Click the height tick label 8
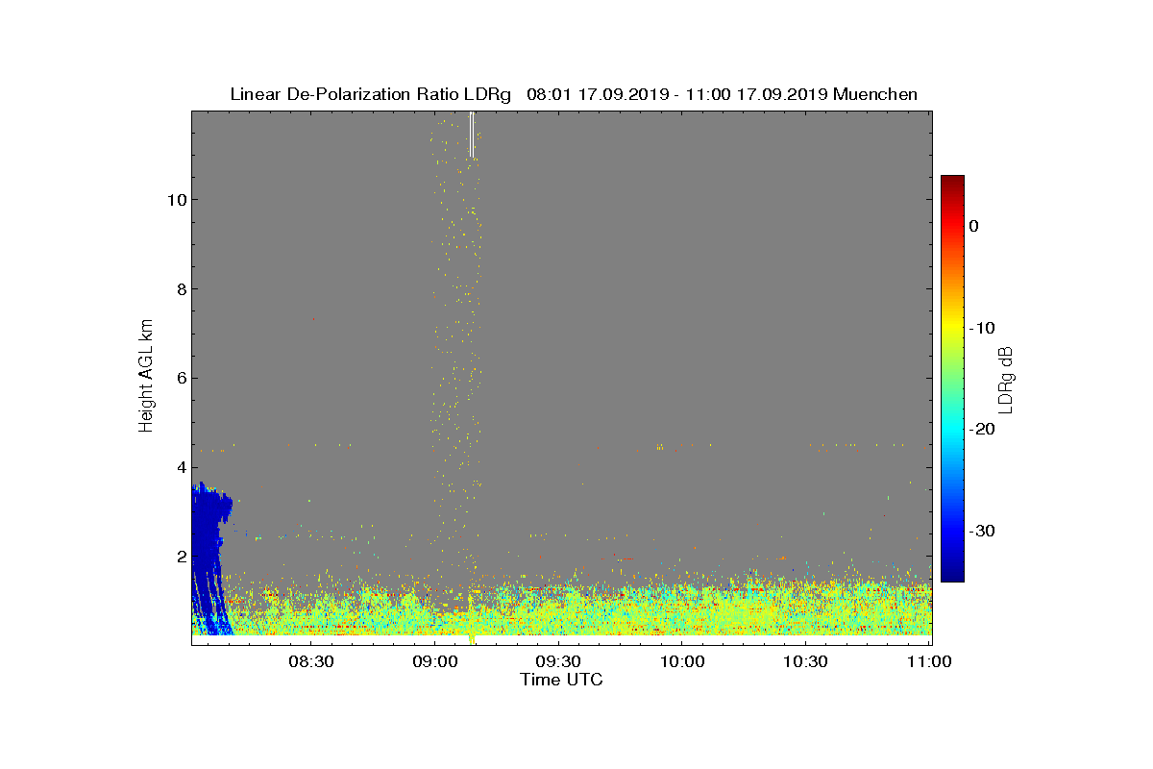This screenshot has width=1153, height=769. (x=181, y=288)
